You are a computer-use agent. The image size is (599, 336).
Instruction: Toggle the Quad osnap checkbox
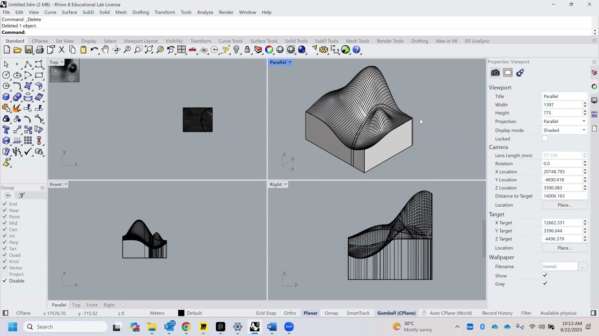click(x=5, y=255)
